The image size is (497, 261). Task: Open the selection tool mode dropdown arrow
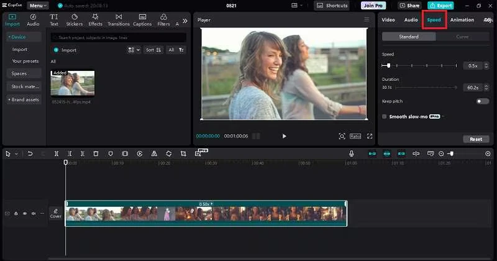16,154
